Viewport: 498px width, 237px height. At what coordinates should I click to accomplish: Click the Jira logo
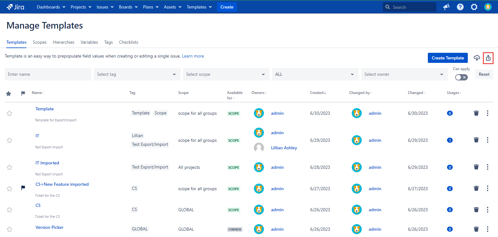[15, 7]
